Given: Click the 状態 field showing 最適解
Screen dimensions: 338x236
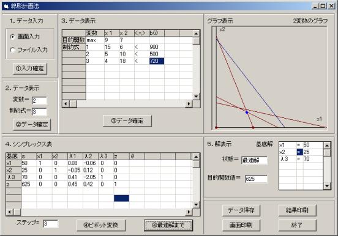Looking at the screenshot, I should click(254, 160).
